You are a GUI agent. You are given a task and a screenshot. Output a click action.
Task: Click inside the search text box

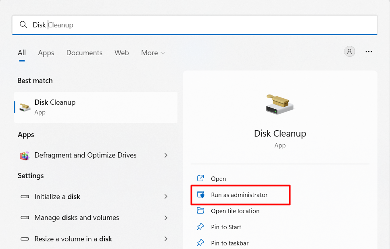[x=202, y=25]
